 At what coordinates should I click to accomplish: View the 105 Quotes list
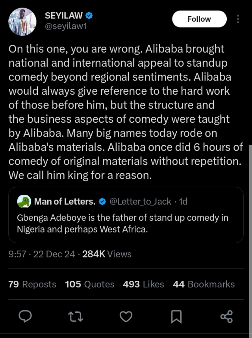pos(90,284)
